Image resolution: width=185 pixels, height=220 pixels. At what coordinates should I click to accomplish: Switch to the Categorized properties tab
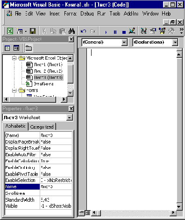(x=42, y=127)
